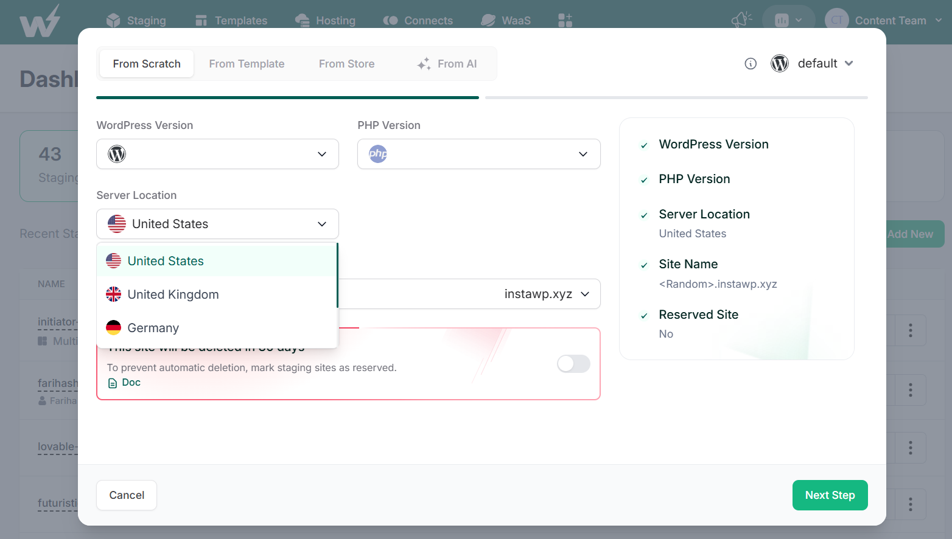This screenshot has width=952, height=539.
Task: Select the From Scratch tab
Action: (147, 64)
